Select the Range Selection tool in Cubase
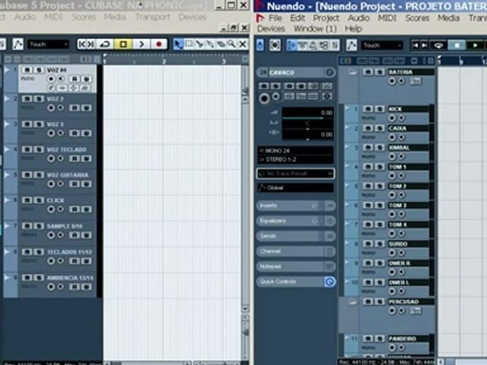 (x=189, y=45)
